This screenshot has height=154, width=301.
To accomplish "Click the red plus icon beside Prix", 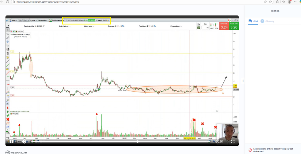I will [x=11, y=31].
